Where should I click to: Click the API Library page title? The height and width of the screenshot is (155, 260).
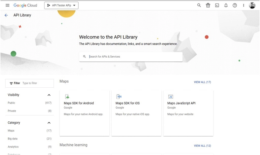22,15
